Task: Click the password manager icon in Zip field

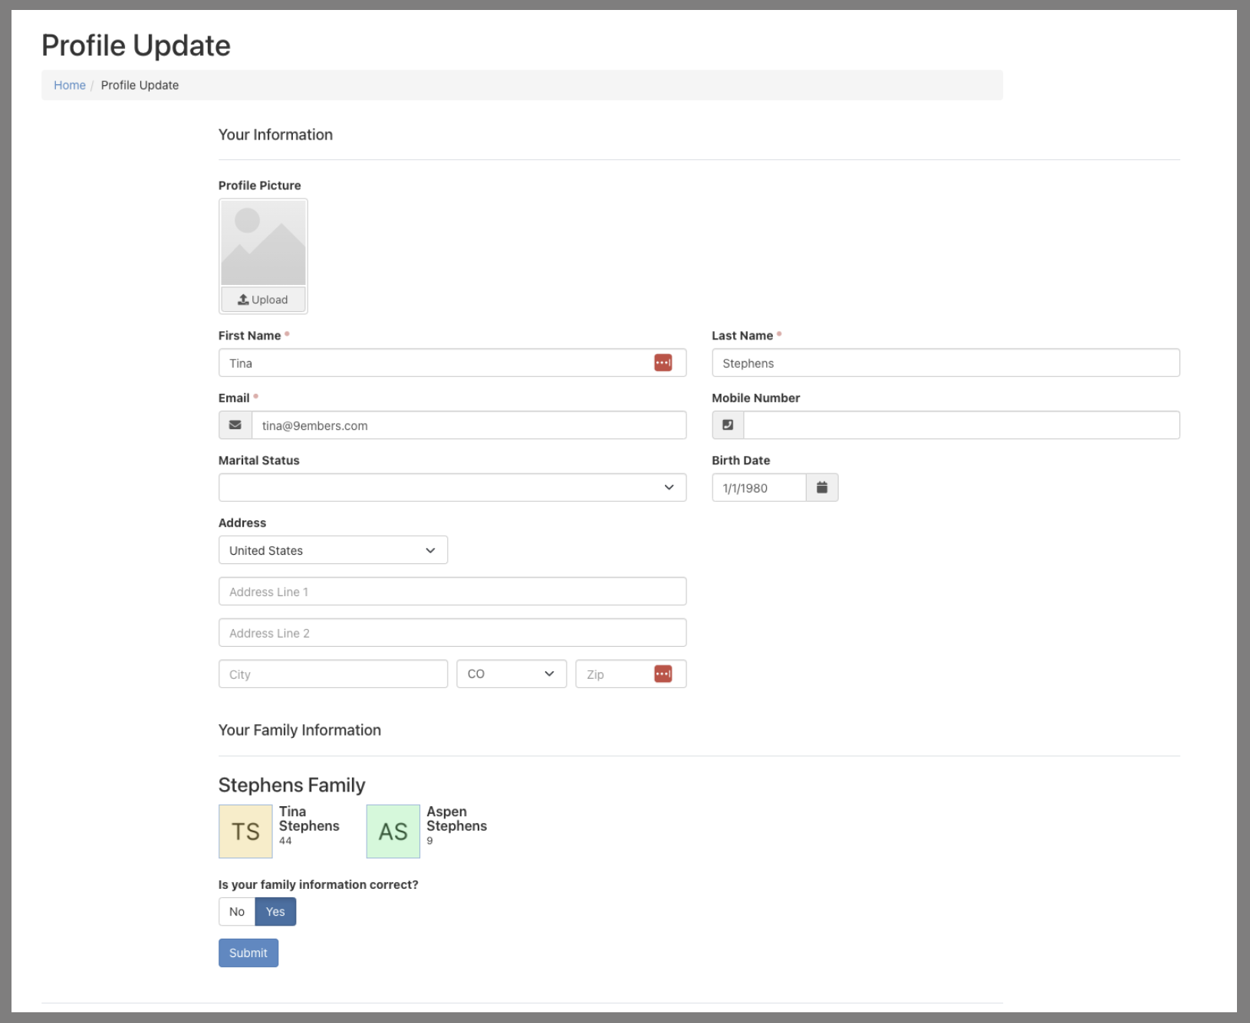Action: pos(663,674)
